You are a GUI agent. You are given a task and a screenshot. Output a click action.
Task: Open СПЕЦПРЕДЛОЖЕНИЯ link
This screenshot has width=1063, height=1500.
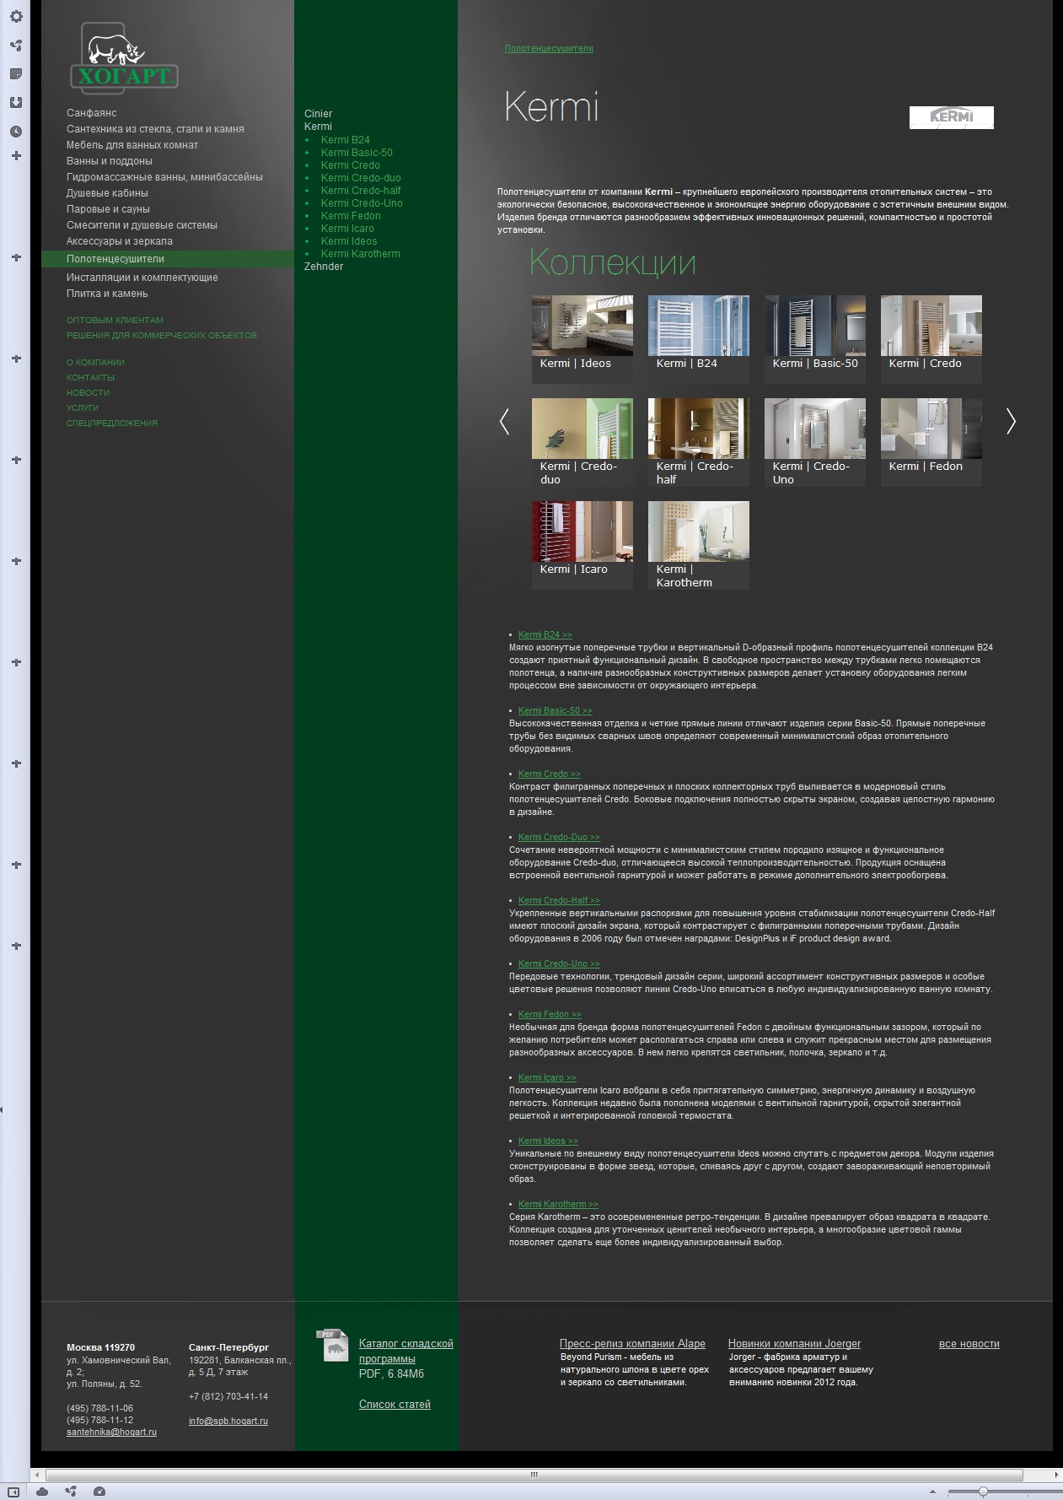point(112,424)
